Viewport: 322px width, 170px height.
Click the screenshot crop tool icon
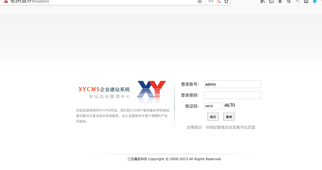(x=289, y=1)
